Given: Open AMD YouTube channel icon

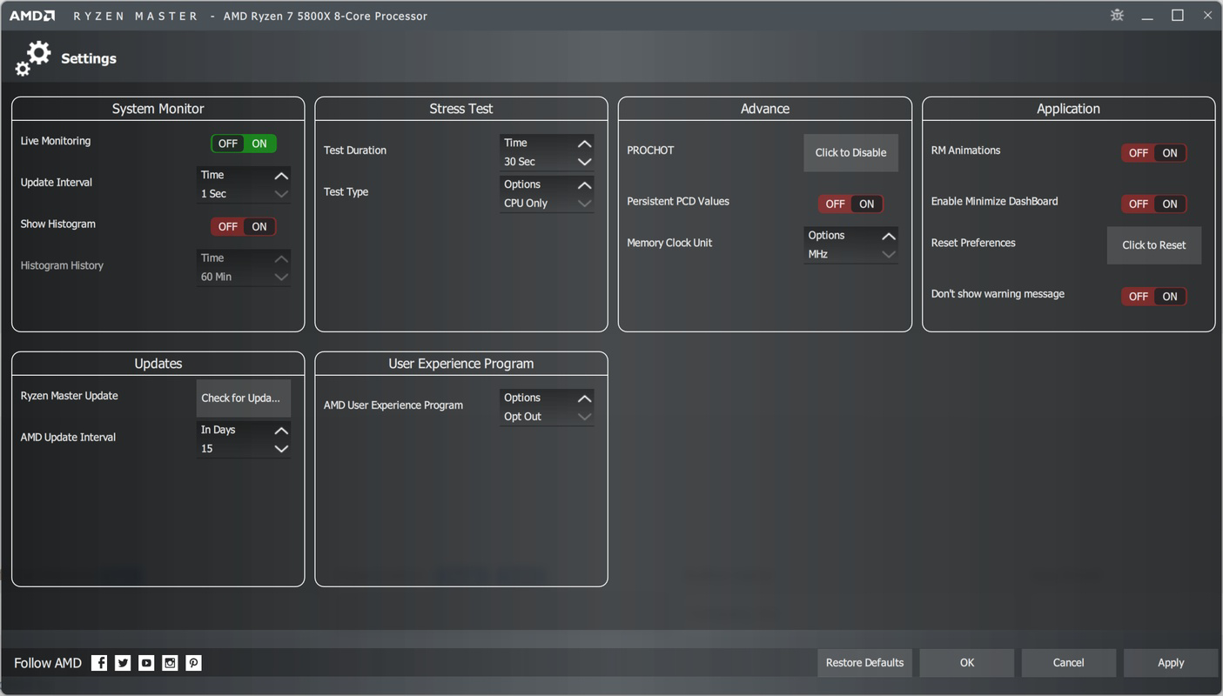Looking at the screenshot, I should [146, 663].
